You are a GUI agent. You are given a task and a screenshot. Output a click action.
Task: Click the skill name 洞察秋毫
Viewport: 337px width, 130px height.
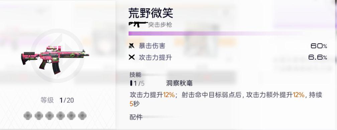click(179, 83)
